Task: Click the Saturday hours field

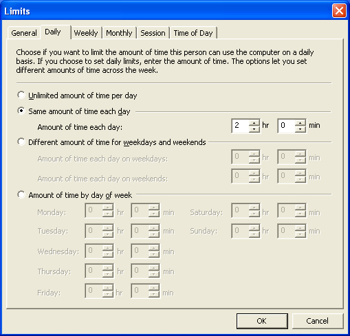Action: pyautogui.click(x=240, y=210)
